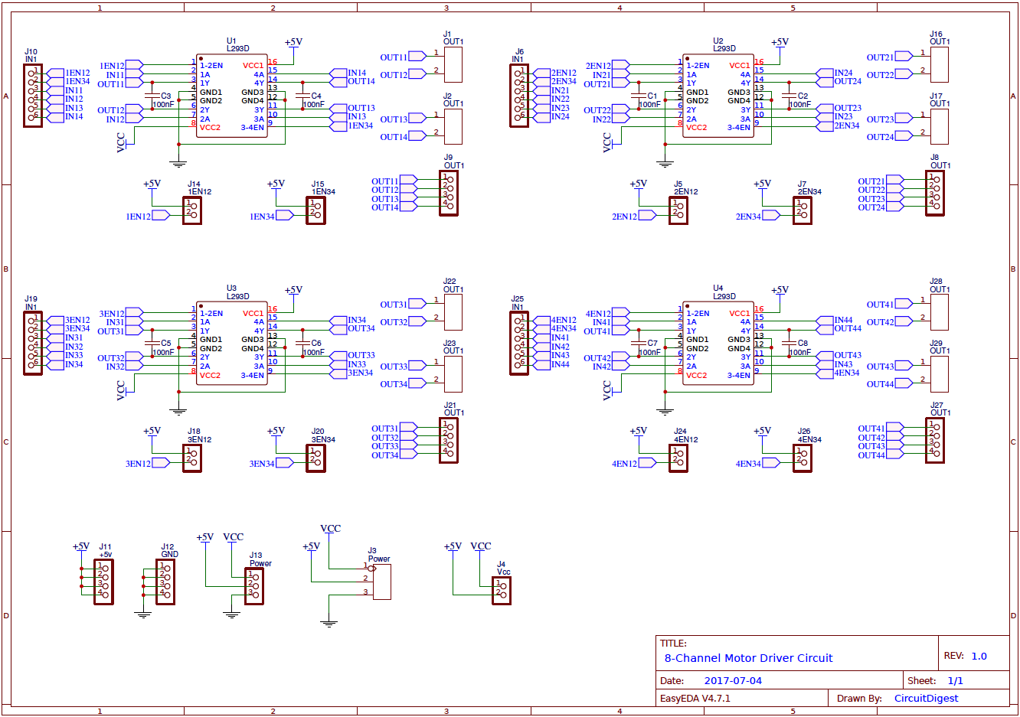The height and width of the screenshot is (717, 1020).
Task: Click the J7 2EN34 jumper header
Action: (803, 210)
